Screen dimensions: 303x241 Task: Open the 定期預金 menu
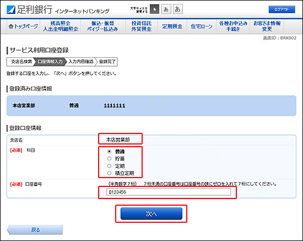click(x=172, y=26)
